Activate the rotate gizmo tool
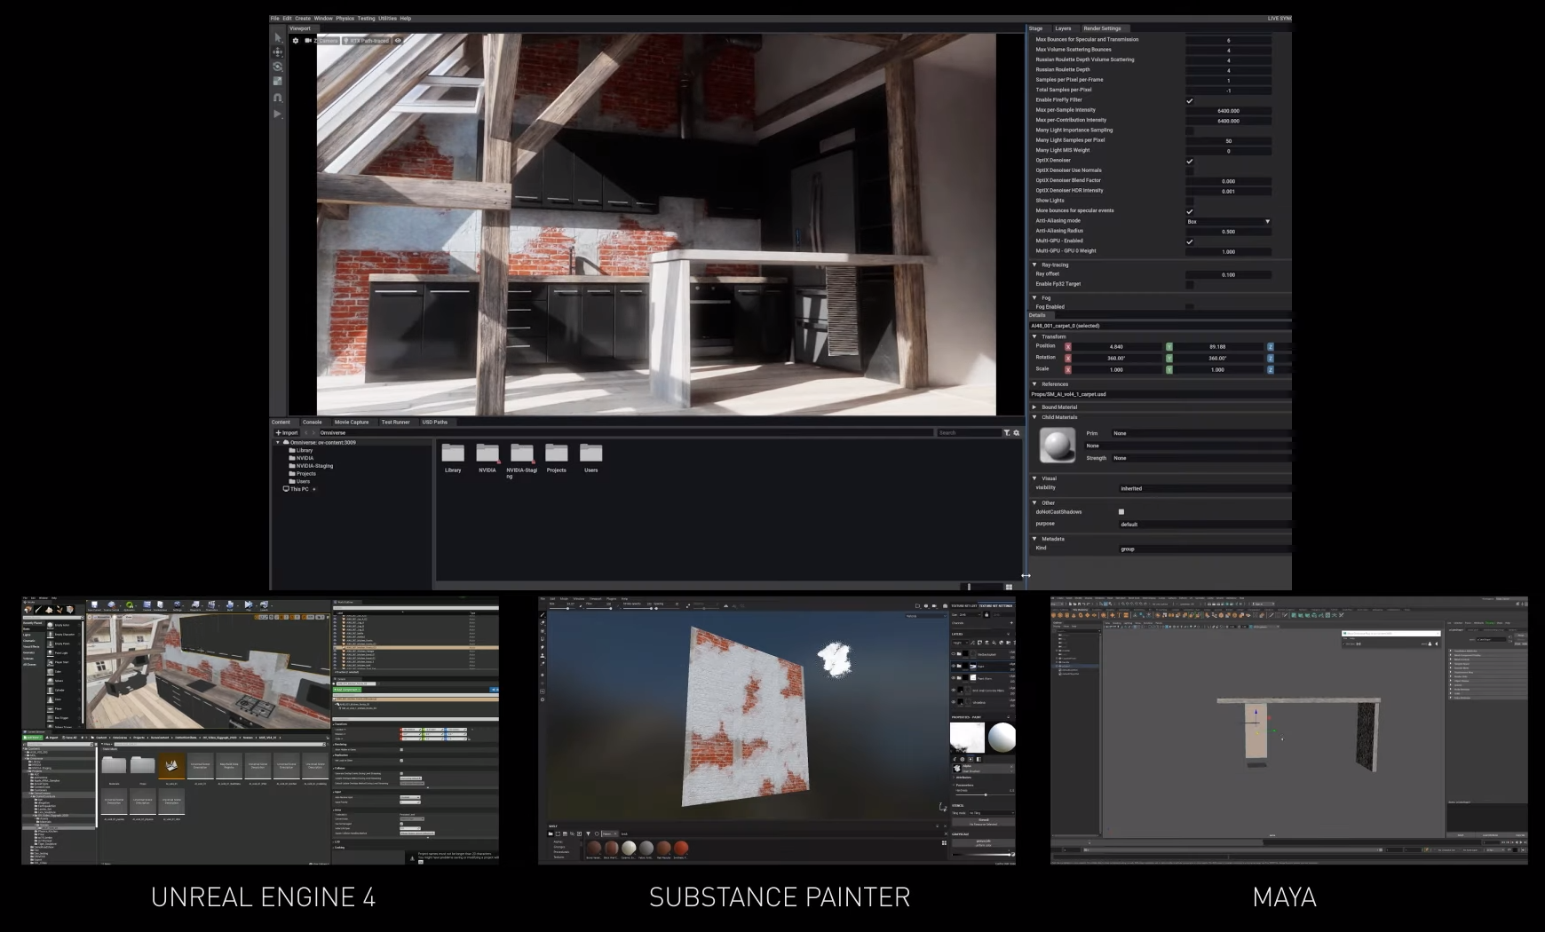 pos(278,67)
